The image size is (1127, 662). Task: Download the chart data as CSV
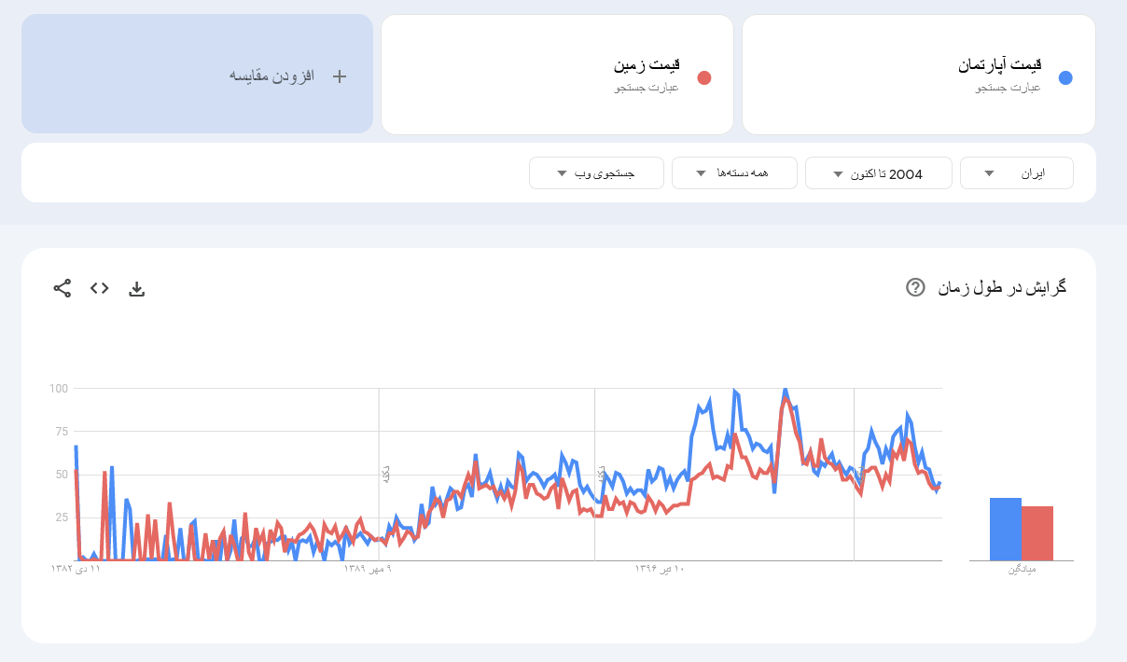coord(136,288)
